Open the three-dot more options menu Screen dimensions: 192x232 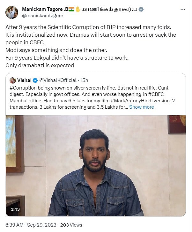(x=183, y=10)
